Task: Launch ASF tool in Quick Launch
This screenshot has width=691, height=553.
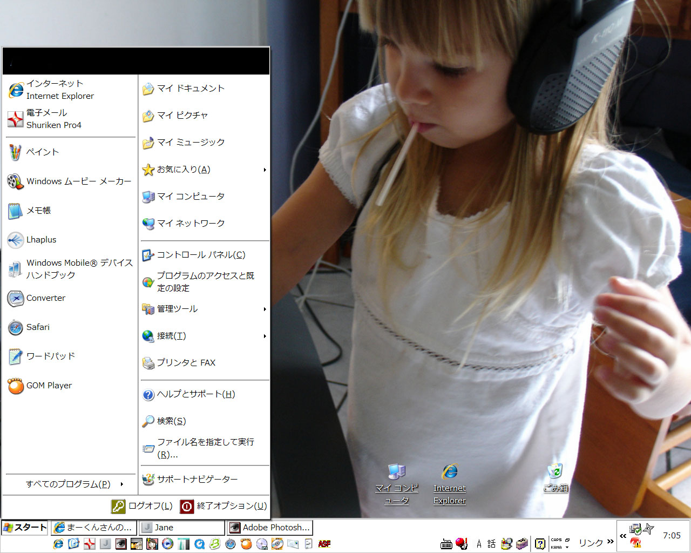Action: tap(324, 544)
